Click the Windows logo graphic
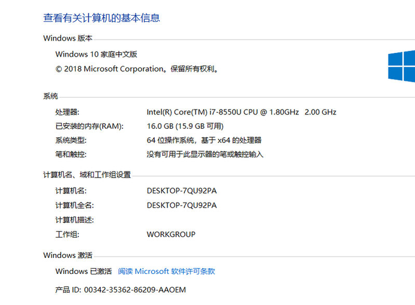 tap(401, 66)
